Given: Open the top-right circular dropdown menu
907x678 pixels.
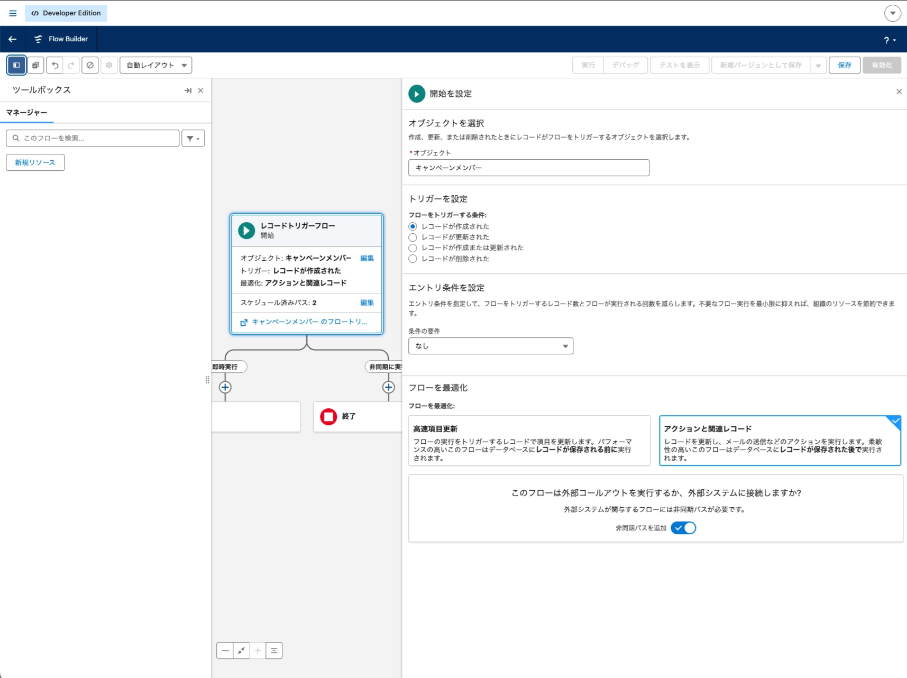Looking at the screenshot, I should click(893, 13).
